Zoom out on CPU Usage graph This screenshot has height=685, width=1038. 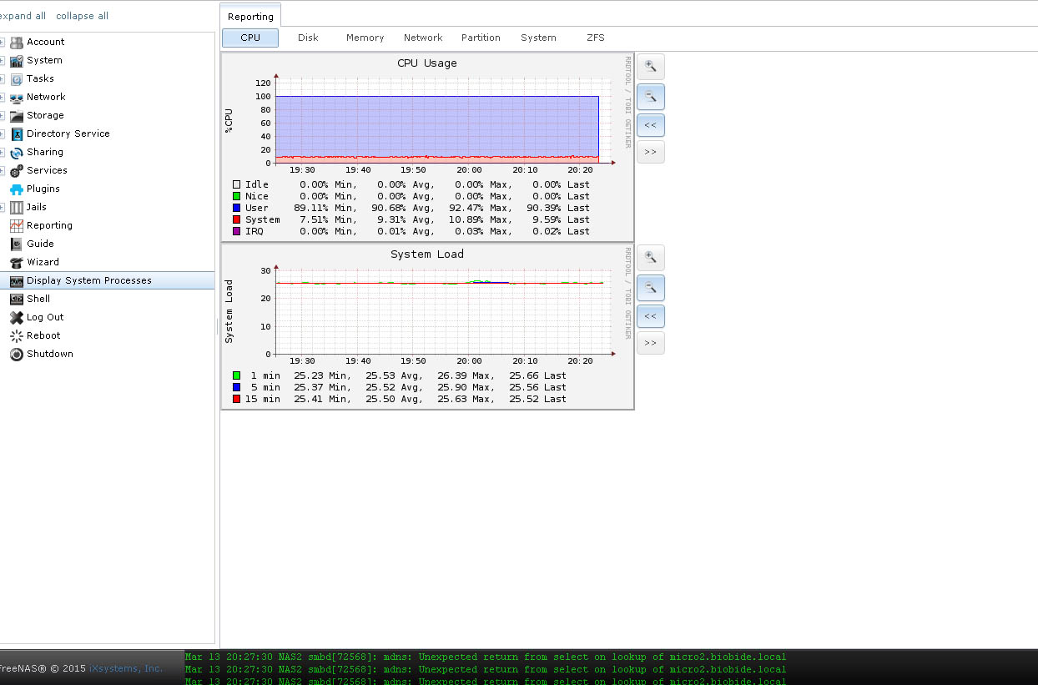(651, 97)
